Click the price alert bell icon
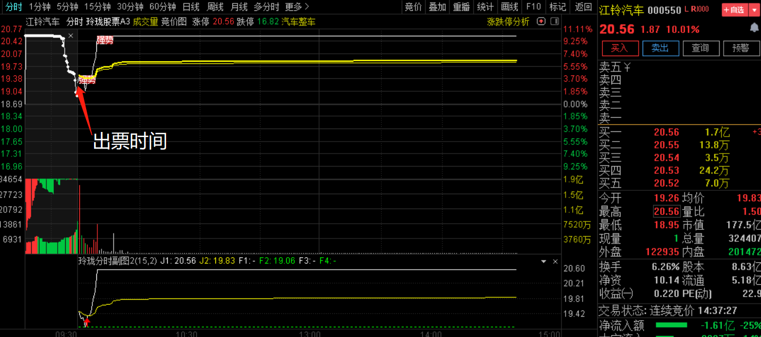This screenshot has height=337, width=761. tap(754, 28)
